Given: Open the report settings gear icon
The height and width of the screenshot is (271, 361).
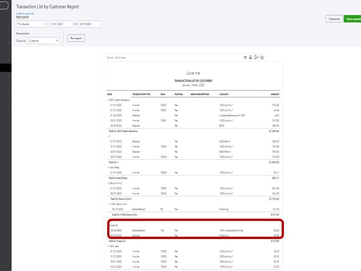Looking at the screenshot, I should coord(262,58).
